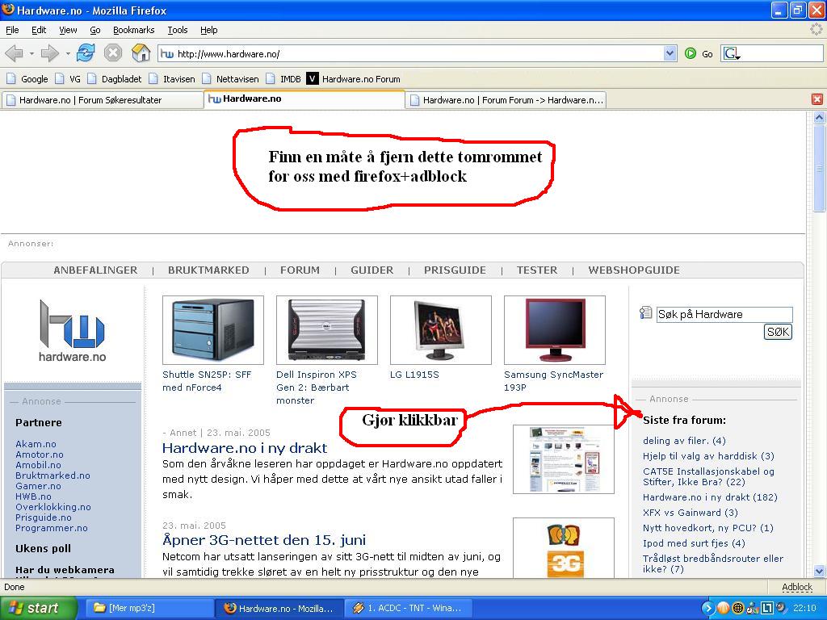Open the TESTER navigation link
The image size is (827, 620).
point(537,270)
